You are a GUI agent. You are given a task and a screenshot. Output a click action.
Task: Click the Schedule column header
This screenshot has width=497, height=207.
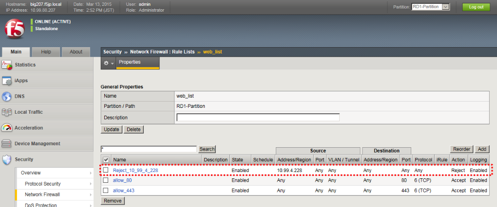click(x=263, y=160)
